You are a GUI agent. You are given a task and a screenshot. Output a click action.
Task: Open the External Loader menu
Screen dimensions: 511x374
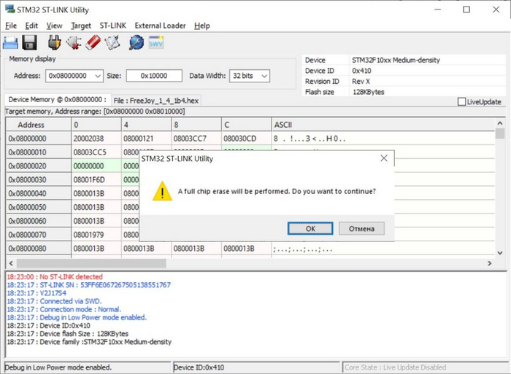click(x=160, y=26)
